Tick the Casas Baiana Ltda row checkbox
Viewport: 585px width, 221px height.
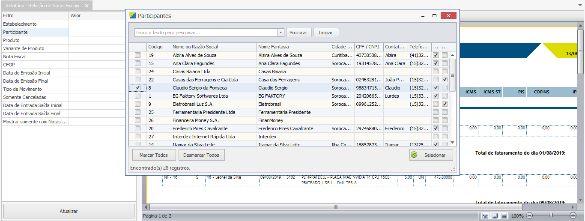coord(137,72)
